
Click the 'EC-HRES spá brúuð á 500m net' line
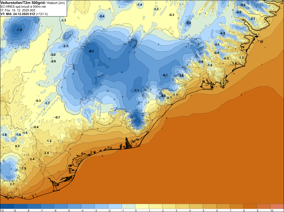tap(23, 7)
